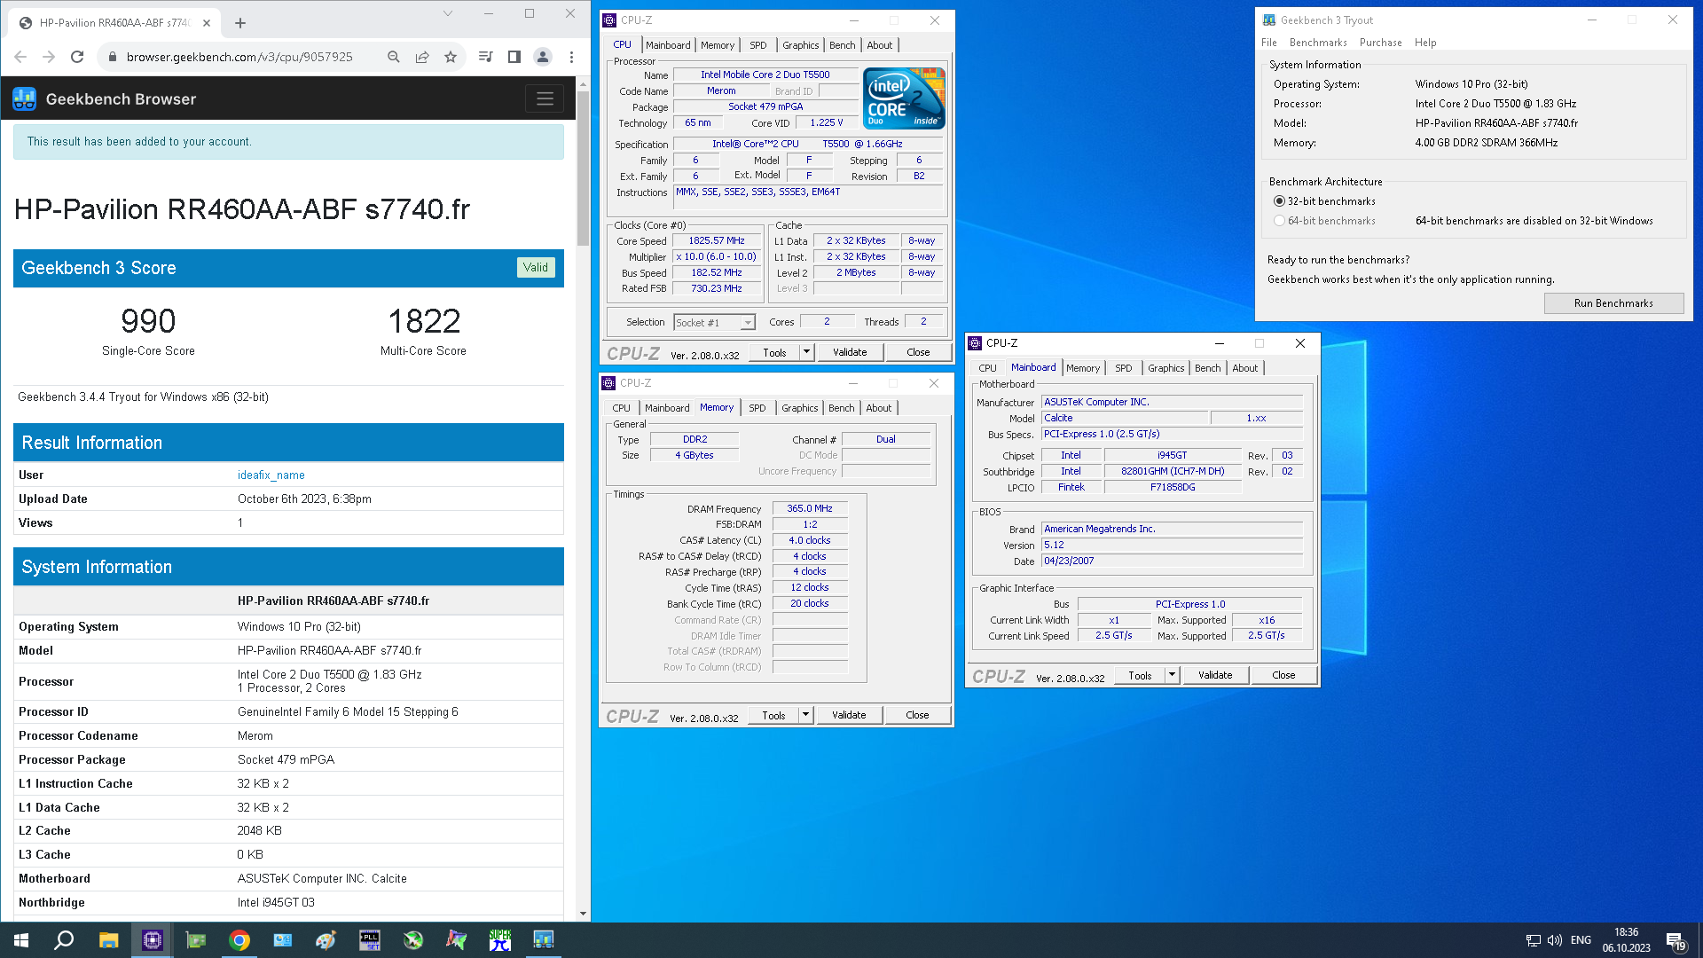Select 32-bit benchmarks radio option
1703x958 pixels.
coord(1279,201)
